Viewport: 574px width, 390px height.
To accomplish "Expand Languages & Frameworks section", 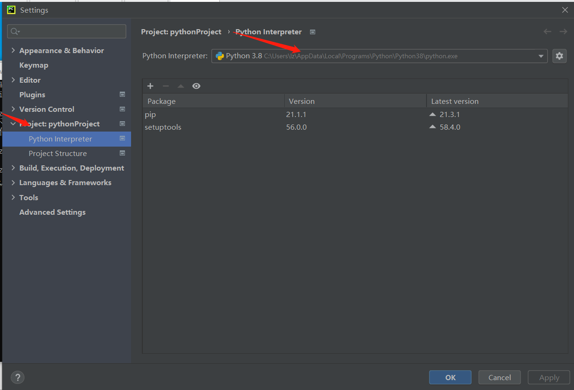I will (x=13, y=182).
